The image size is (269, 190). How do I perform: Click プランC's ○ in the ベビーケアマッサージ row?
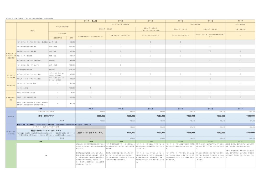[x=151, y=42]
